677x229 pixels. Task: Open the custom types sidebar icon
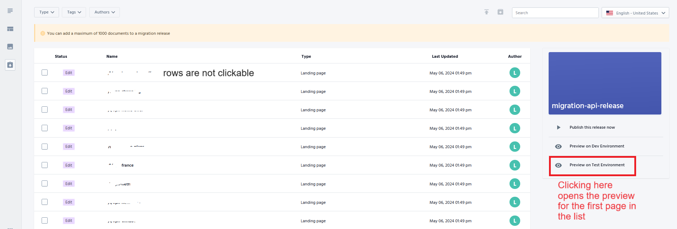[x=10, y=29]
